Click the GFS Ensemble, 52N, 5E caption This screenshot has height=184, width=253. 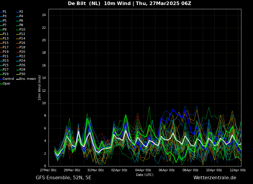coord(63,178)
